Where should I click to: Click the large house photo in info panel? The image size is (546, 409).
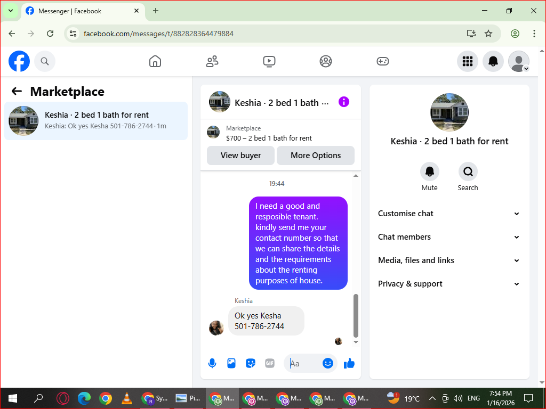point(449,112)
